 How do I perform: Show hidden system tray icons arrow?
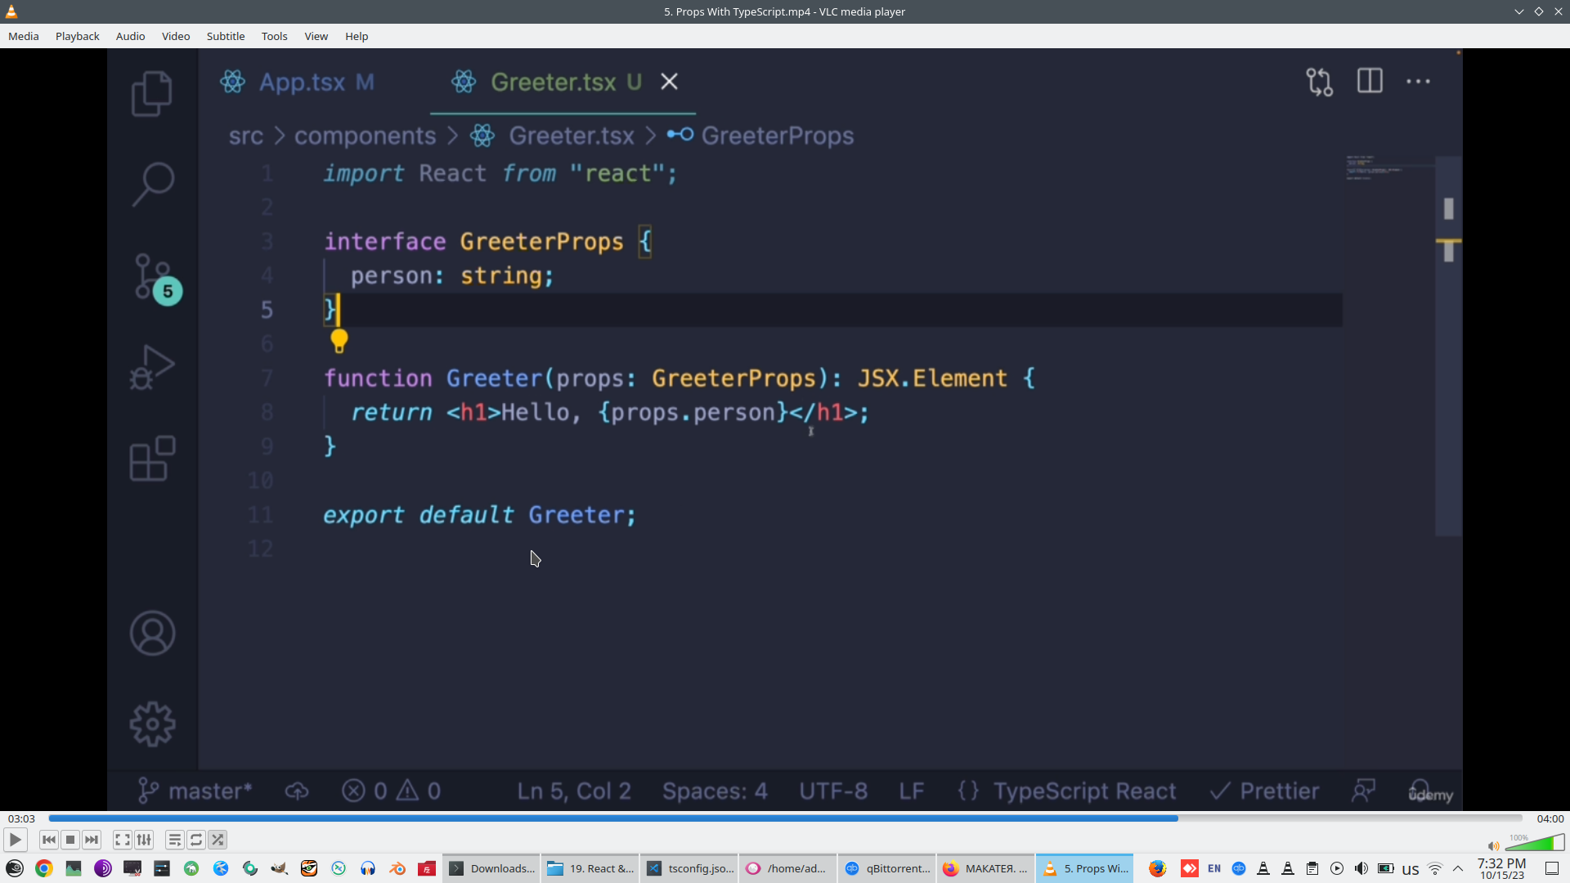coord(1458,868)
